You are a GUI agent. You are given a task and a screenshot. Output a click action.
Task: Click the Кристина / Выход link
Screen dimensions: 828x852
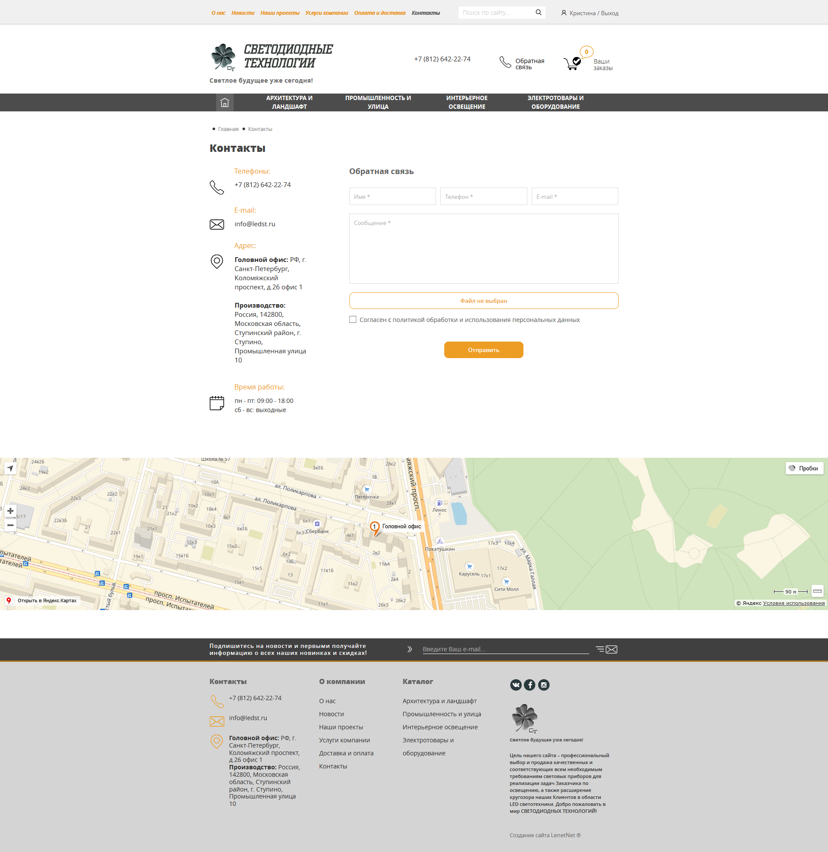[594, 13]
